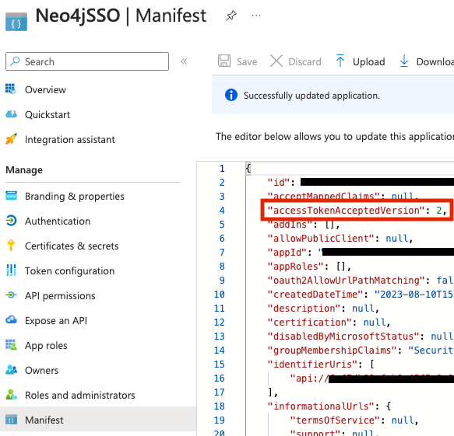Open the Owners section
Screen dimensions: 454x436
[x=42, y=371]
